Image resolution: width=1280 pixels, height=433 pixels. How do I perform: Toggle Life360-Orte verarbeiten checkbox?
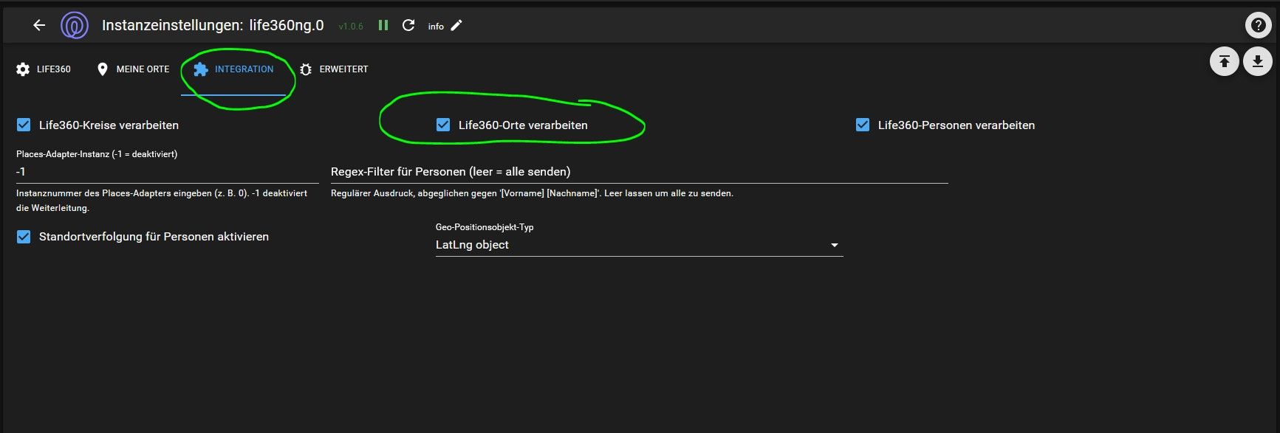click(x=443, y=125)
